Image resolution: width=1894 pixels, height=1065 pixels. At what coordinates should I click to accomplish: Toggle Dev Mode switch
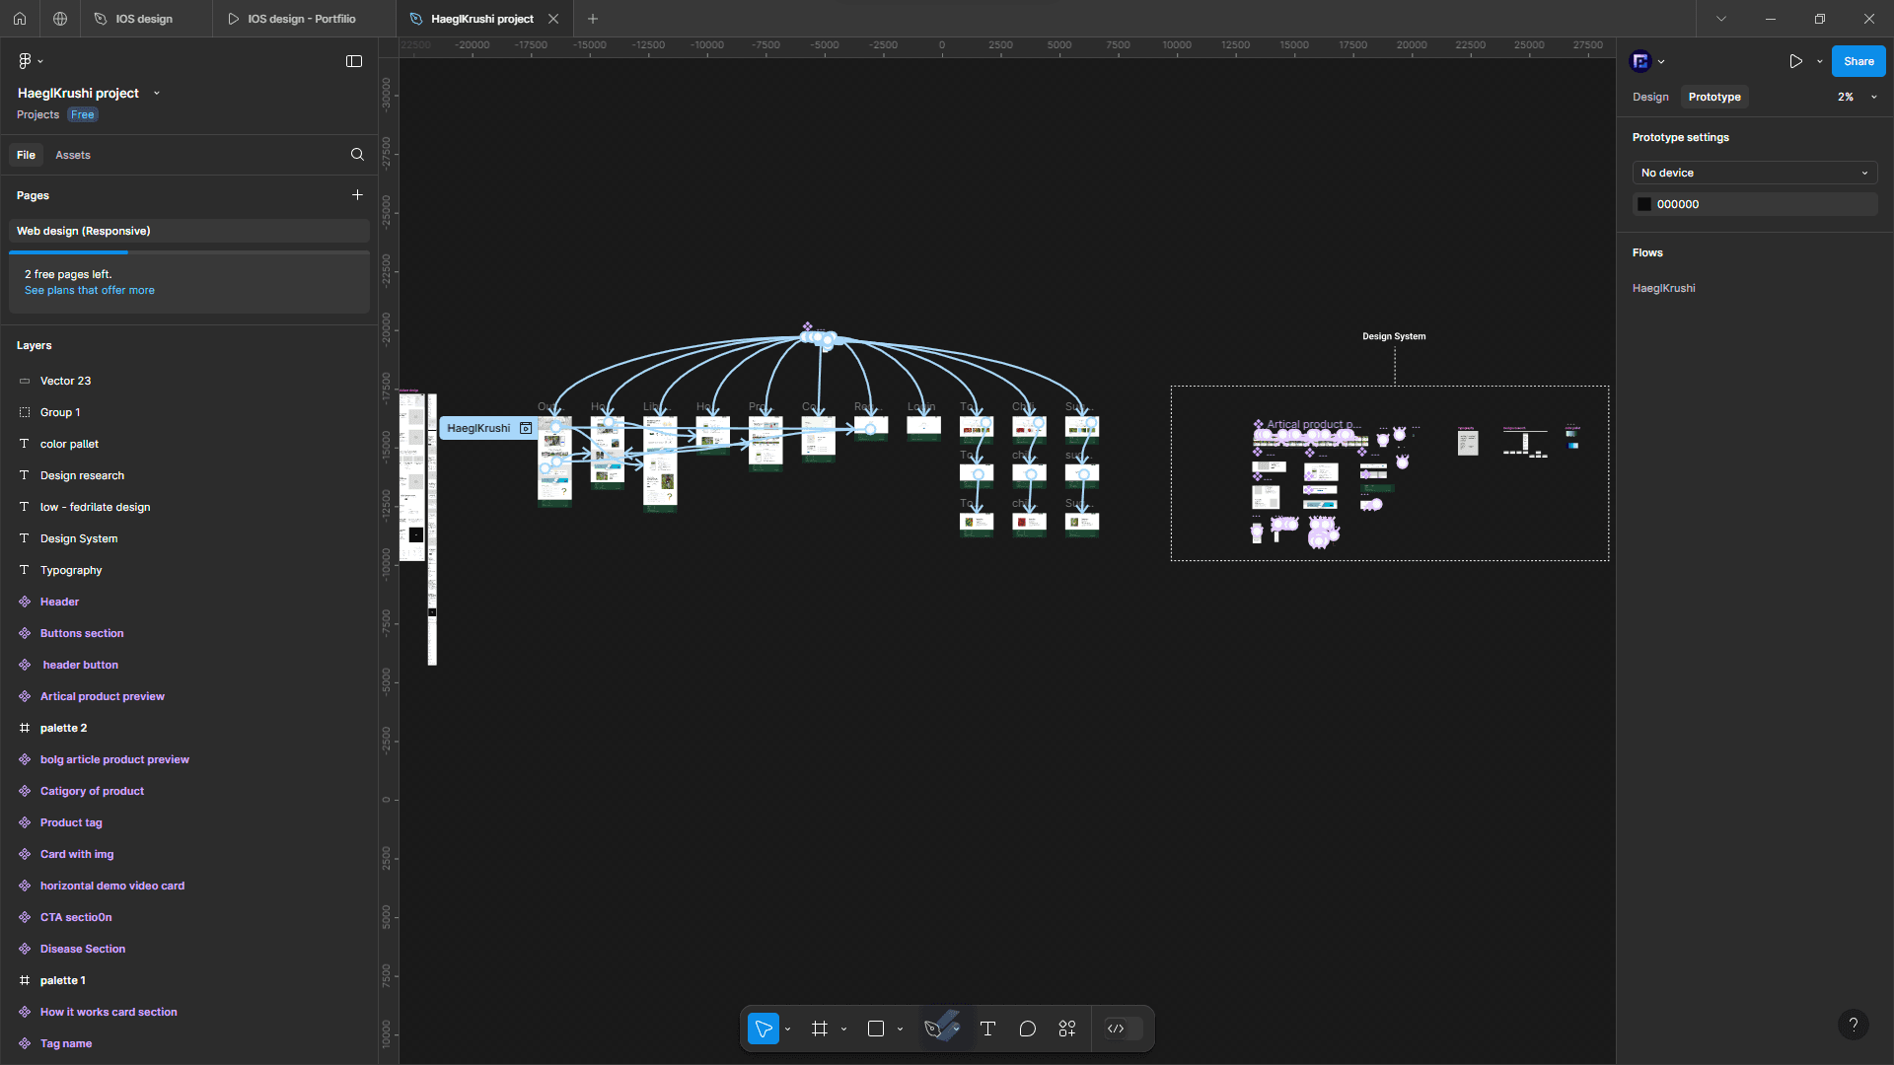point(1124,1029)
